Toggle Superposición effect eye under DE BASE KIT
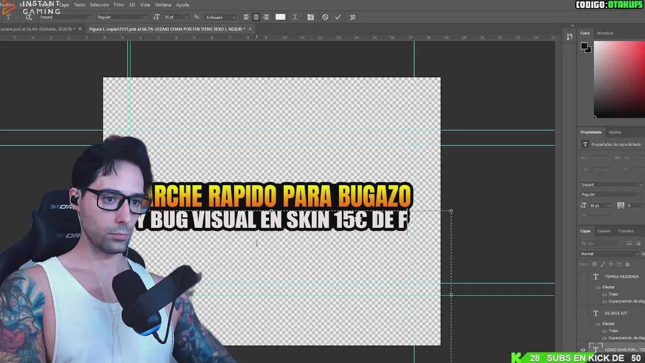 (604, 338)
